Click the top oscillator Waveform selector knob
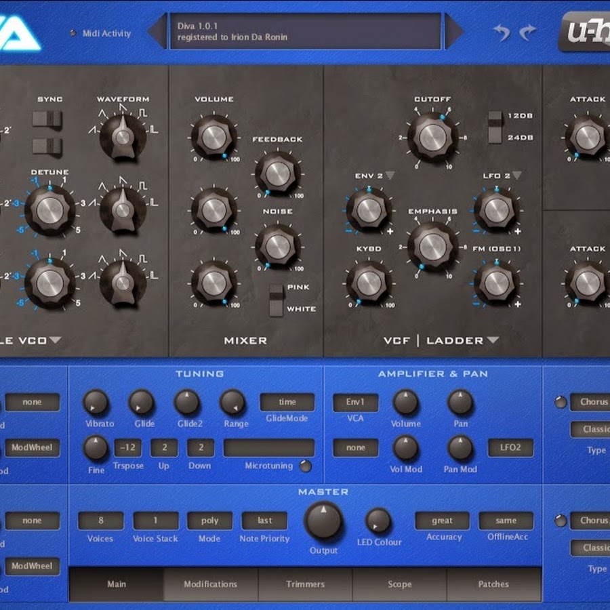The width and height of the screenshot is (610, 610). coord(123,136)
